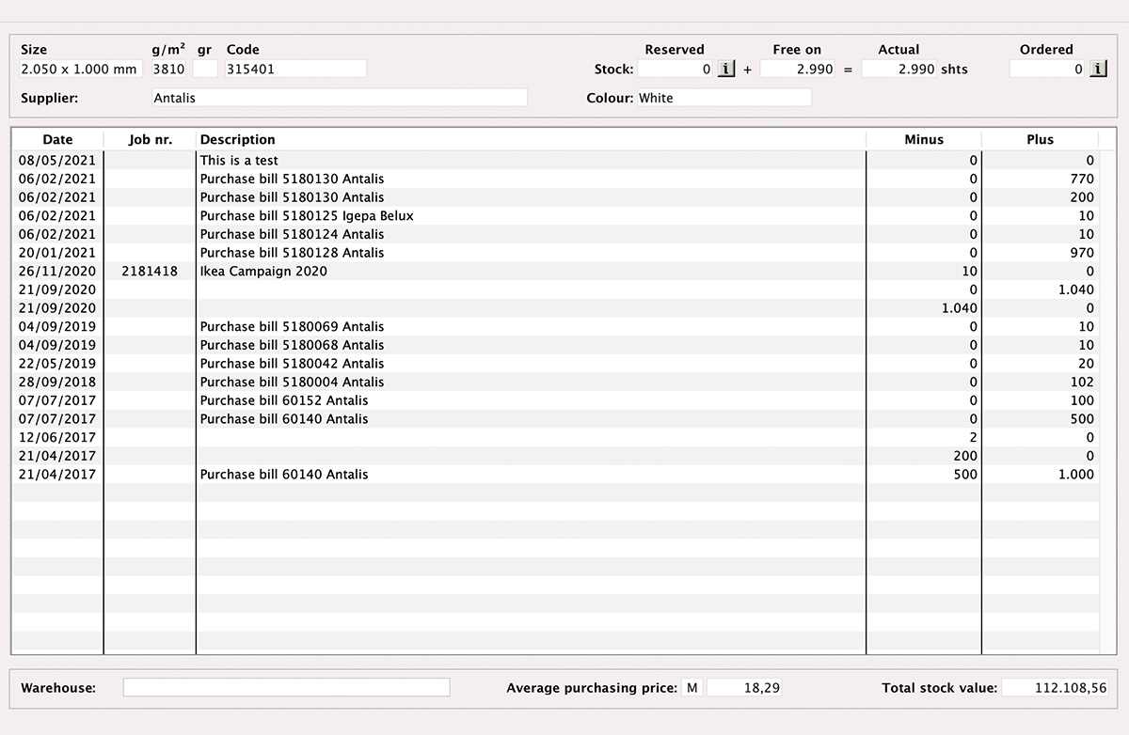The image size is (1129, 735).
Task: Select 'Purchase bill 5180124 Antalis' row
Action: pyautogui.click(x=555, y=234)
